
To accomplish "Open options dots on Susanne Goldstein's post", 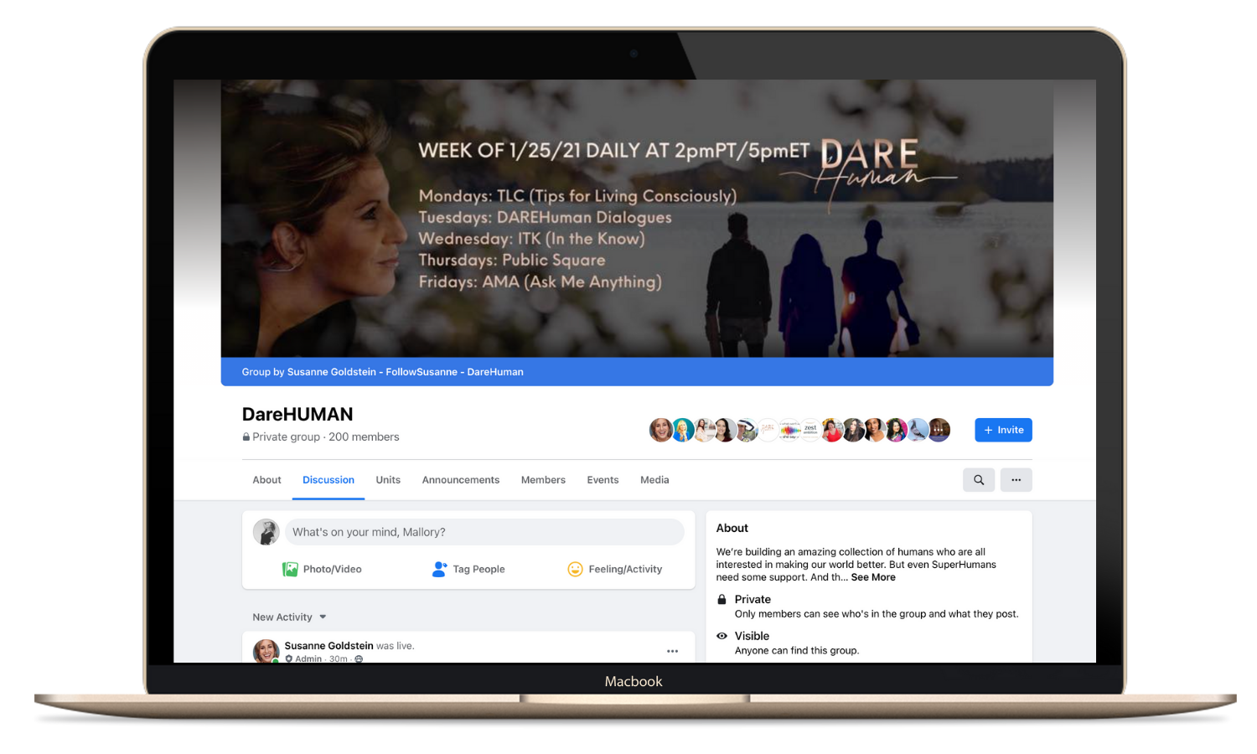I will pyautogui.click(x=672, y=651).
